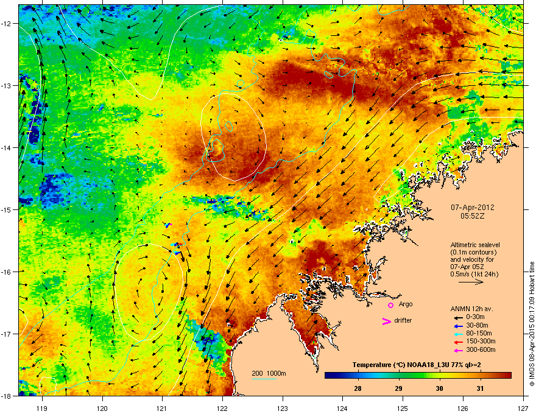Select the black 0-30m arrow symbol
The image size is (536, 414).
click(458, 317)
